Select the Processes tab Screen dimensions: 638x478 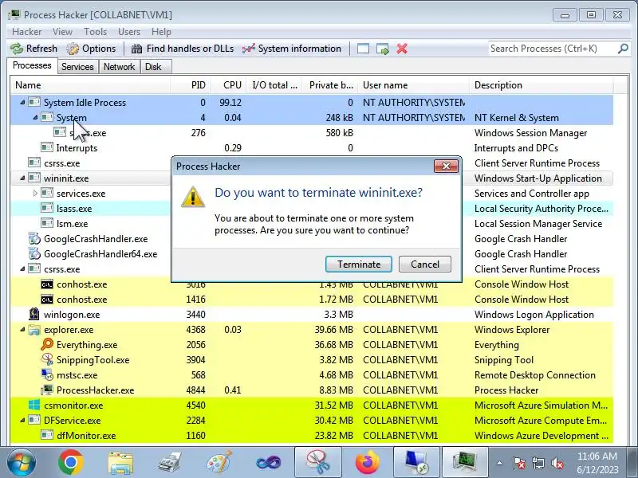(x=32, y=66)
